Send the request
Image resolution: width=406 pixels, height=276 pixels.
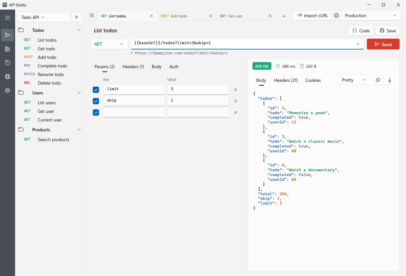(x=383, y=44)
